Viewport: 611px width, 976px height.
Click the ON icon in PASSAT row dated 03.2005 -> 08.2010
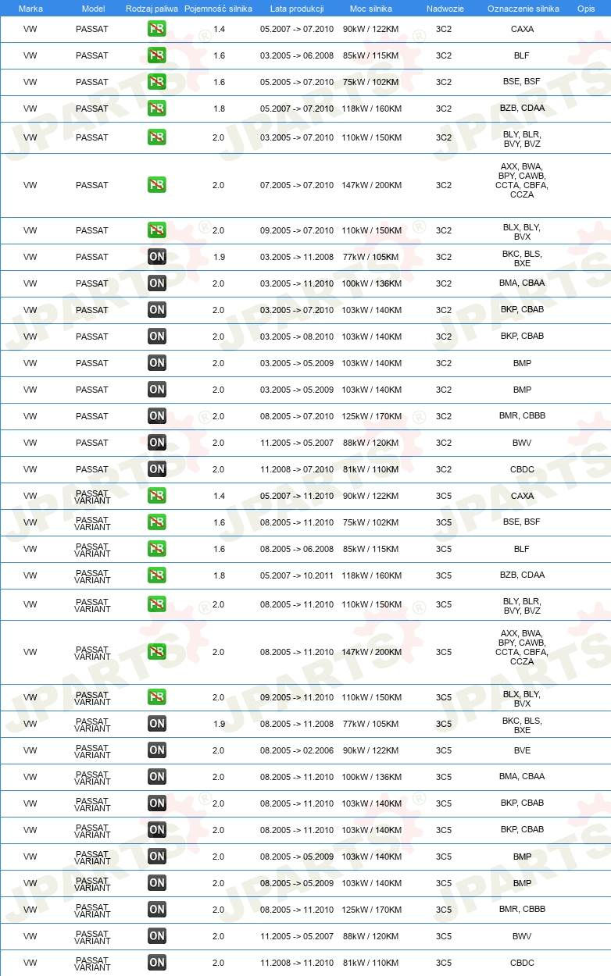tap(157, 337)
